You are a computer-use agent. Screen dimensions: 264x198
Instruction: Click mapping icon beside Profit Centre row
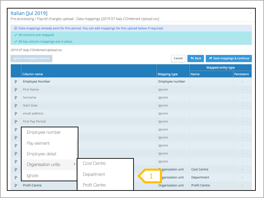click(16, 185)
